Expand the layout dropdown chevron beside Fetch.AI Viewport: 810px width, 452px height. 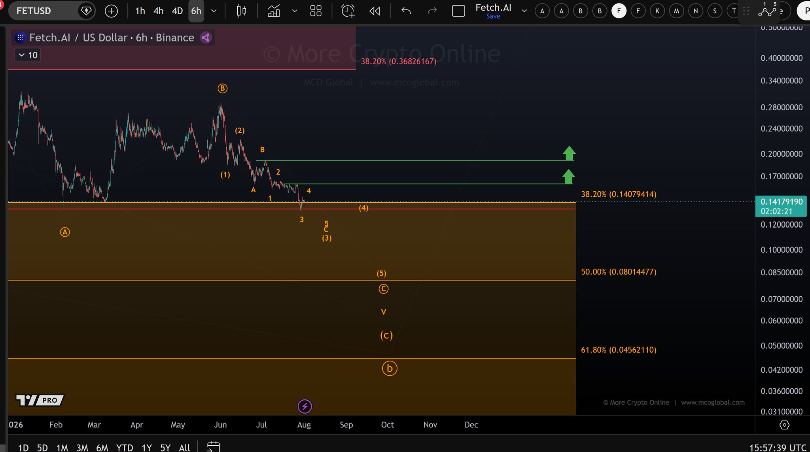(x=524, y=11)
